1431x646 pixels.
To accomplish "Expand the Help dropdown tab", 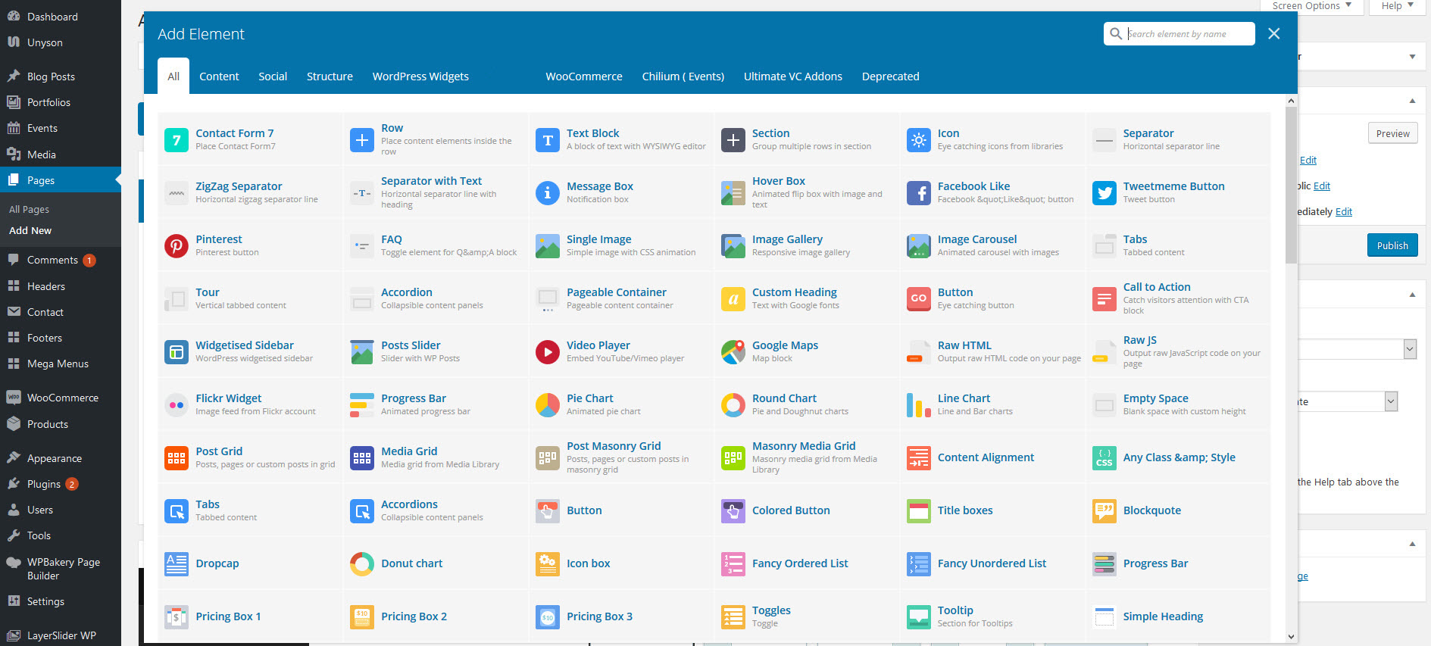I will click(x=1398, y=6).
